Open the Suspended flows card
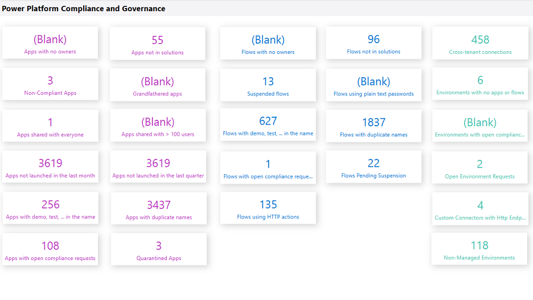Image resolution: width=533 pixels, height=300 pixels. [268, 85]
